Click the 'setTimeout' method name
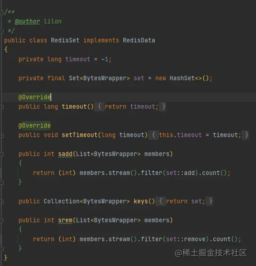The width and height of the screenshot is (256, 266). (x=80, y=135)
